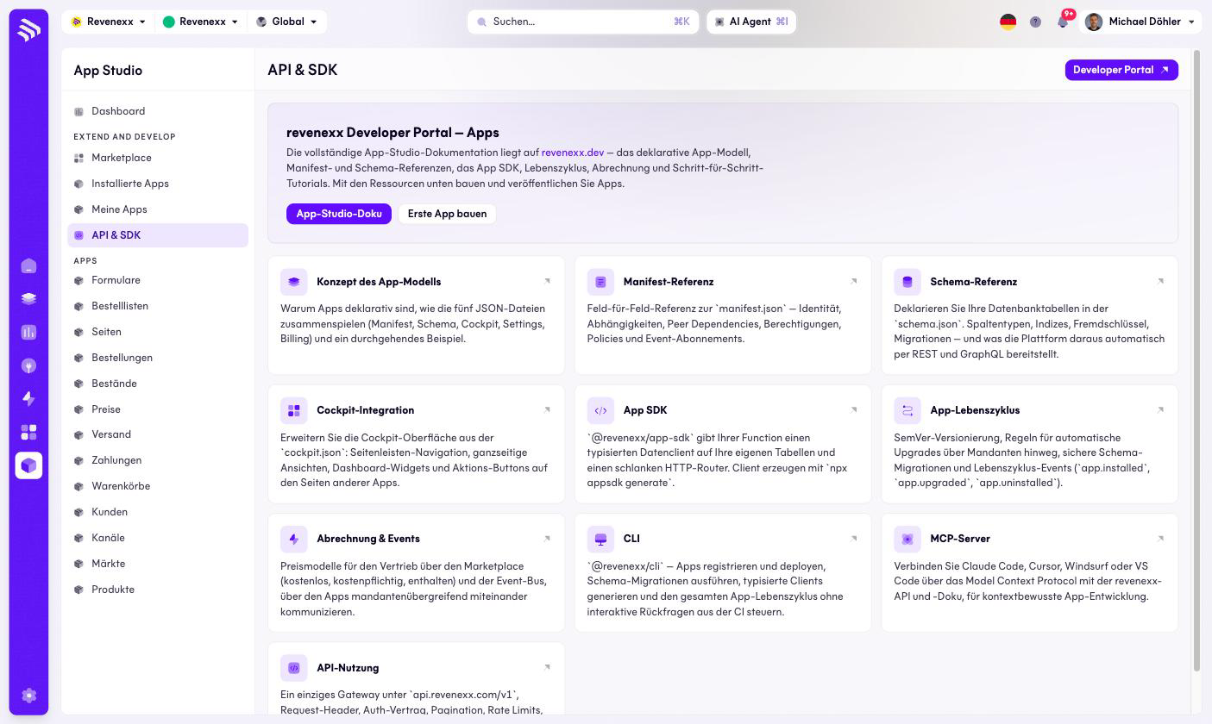Open Installierte Apps in the sidebar
1212x724 pixels.
158,184
